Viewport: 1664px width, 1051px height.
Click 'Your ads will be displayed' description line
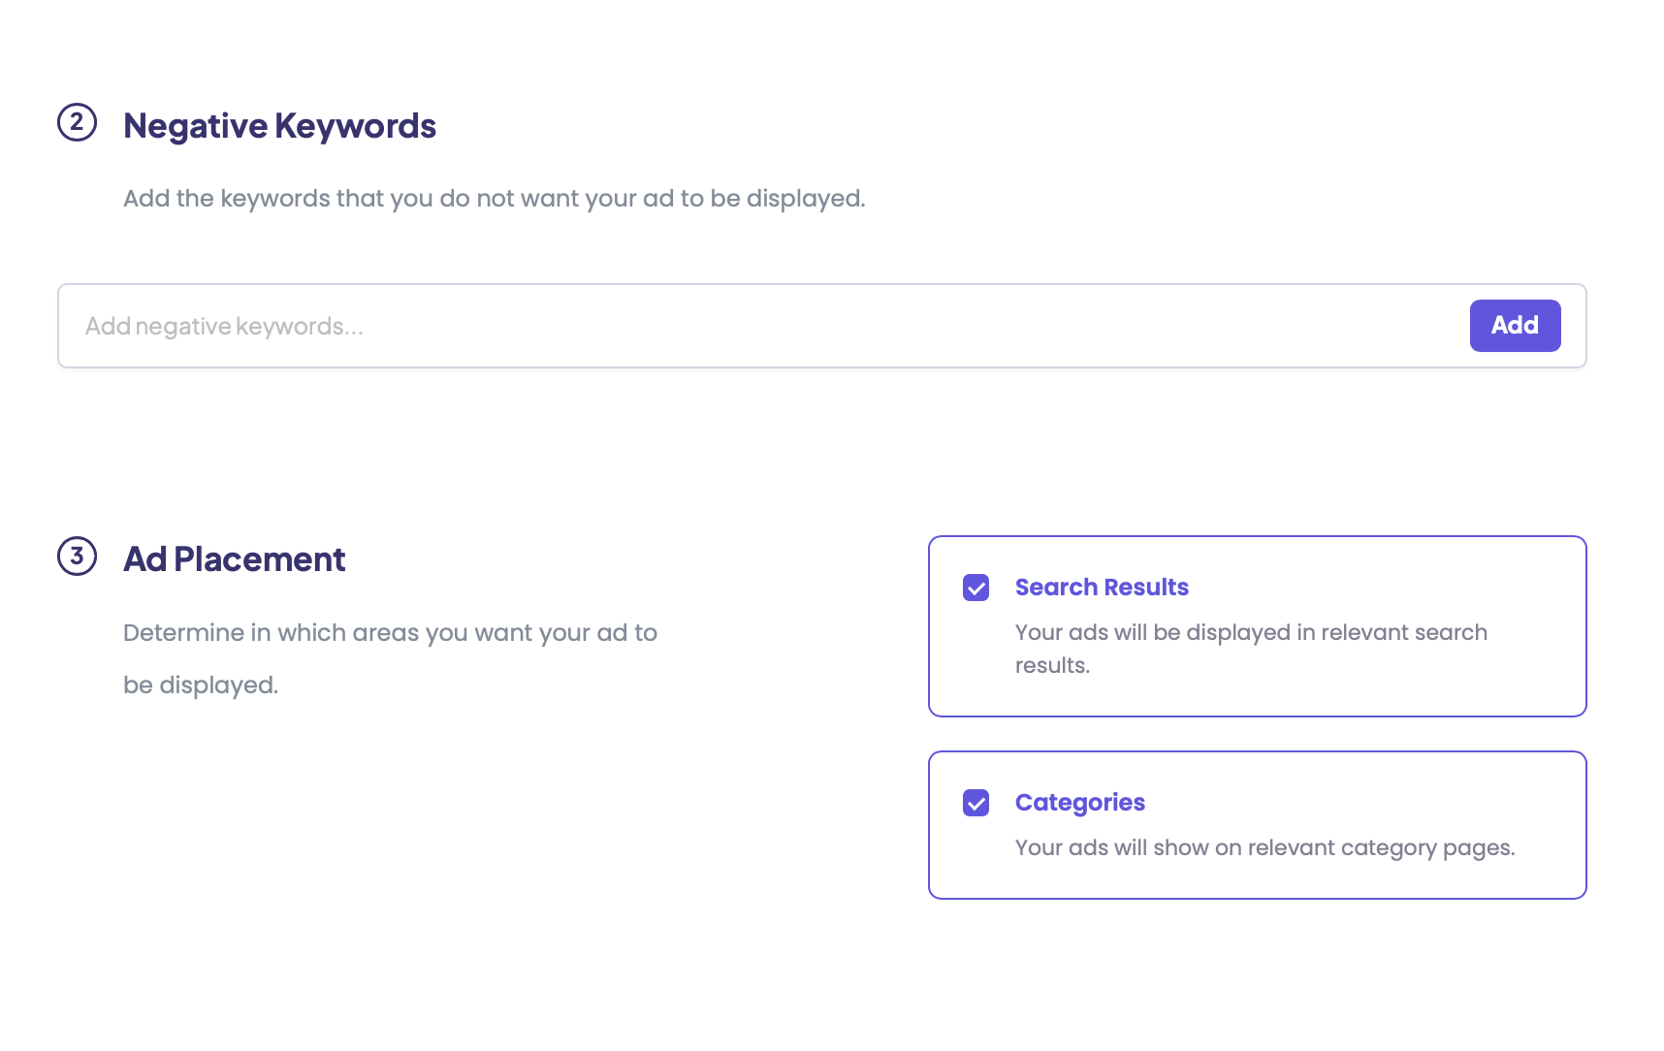tap(1251, 633)
